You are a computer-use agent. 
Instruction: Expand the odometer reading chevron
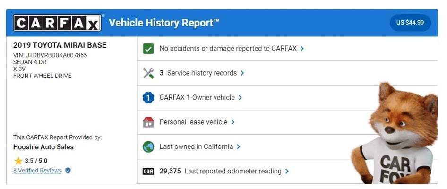coord(287,171)
